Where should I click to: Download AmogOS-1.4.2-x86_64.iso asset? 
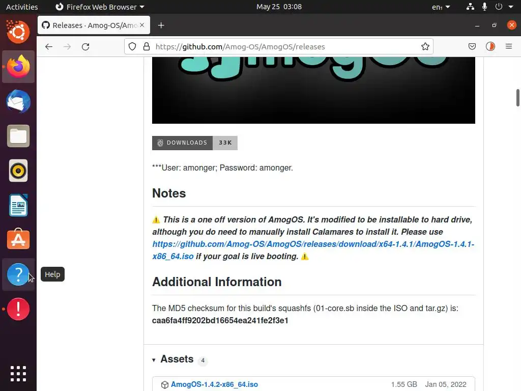[x=214, y=384]
